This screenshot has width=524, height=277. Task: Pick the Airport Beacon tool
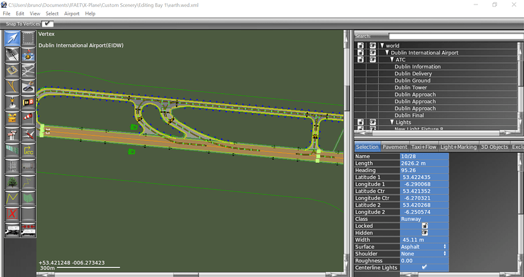coord(12,118)
